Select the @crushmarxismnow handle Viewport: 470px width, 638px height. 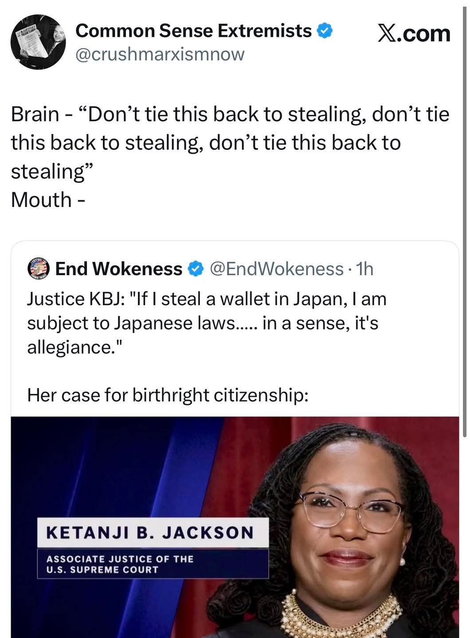[160, 54]
